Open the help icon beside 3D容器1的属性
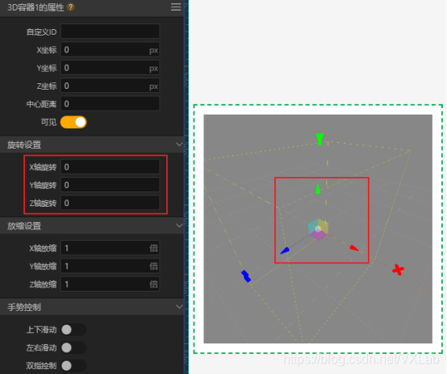The width and height of the screenshot is (447, 374). (71, 6)
